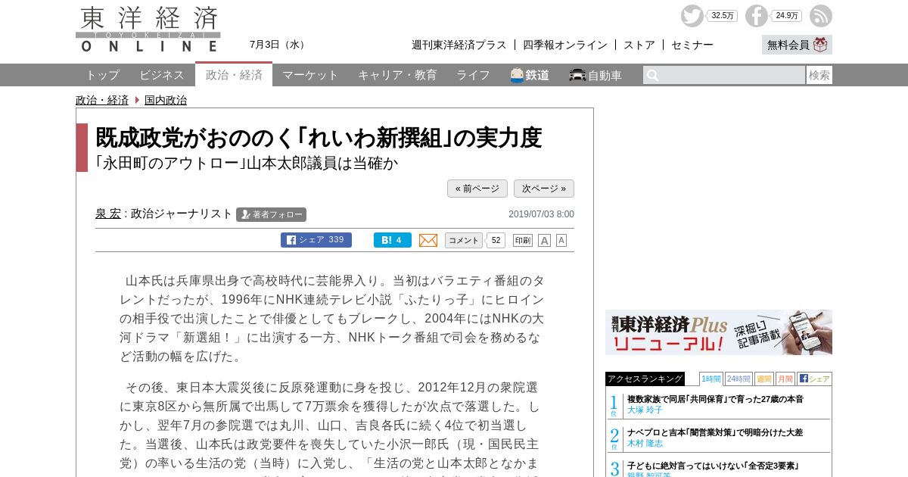Switch ranking to the シェア tab

[x=814, y=379]
